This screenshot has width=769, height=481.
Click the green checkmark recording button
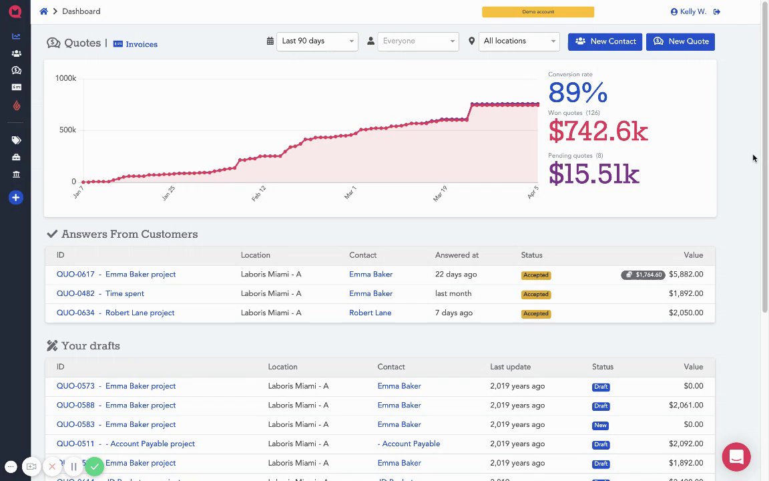point(95,466)
